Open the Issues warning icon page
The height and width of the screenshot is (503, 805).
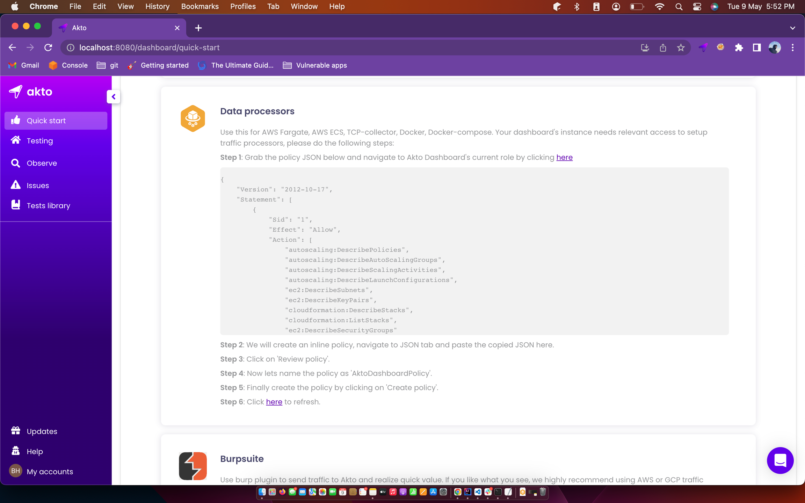[37, 185]
